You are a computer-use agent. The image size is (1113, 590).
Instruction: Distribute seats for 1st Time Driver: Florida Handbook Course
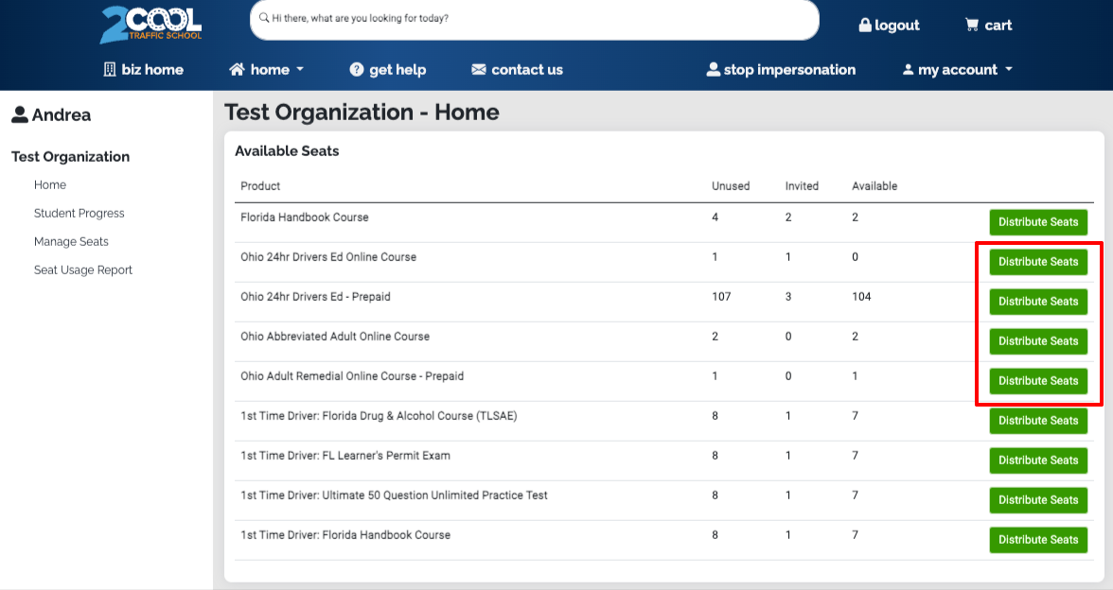pyautogui.click(x=1038, y=540)
